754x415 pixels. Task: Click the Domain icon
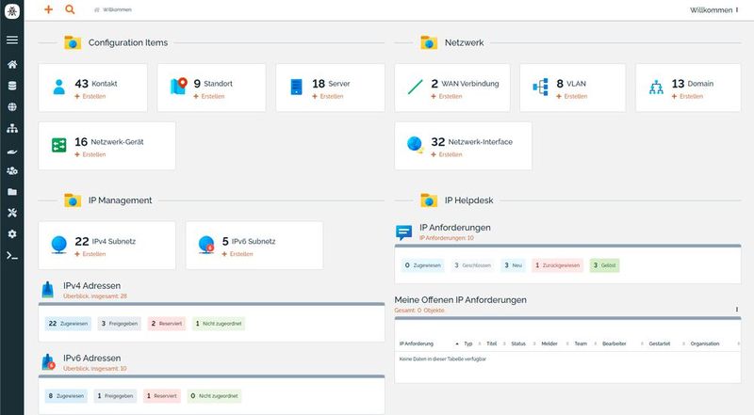[x=656, y=87]
